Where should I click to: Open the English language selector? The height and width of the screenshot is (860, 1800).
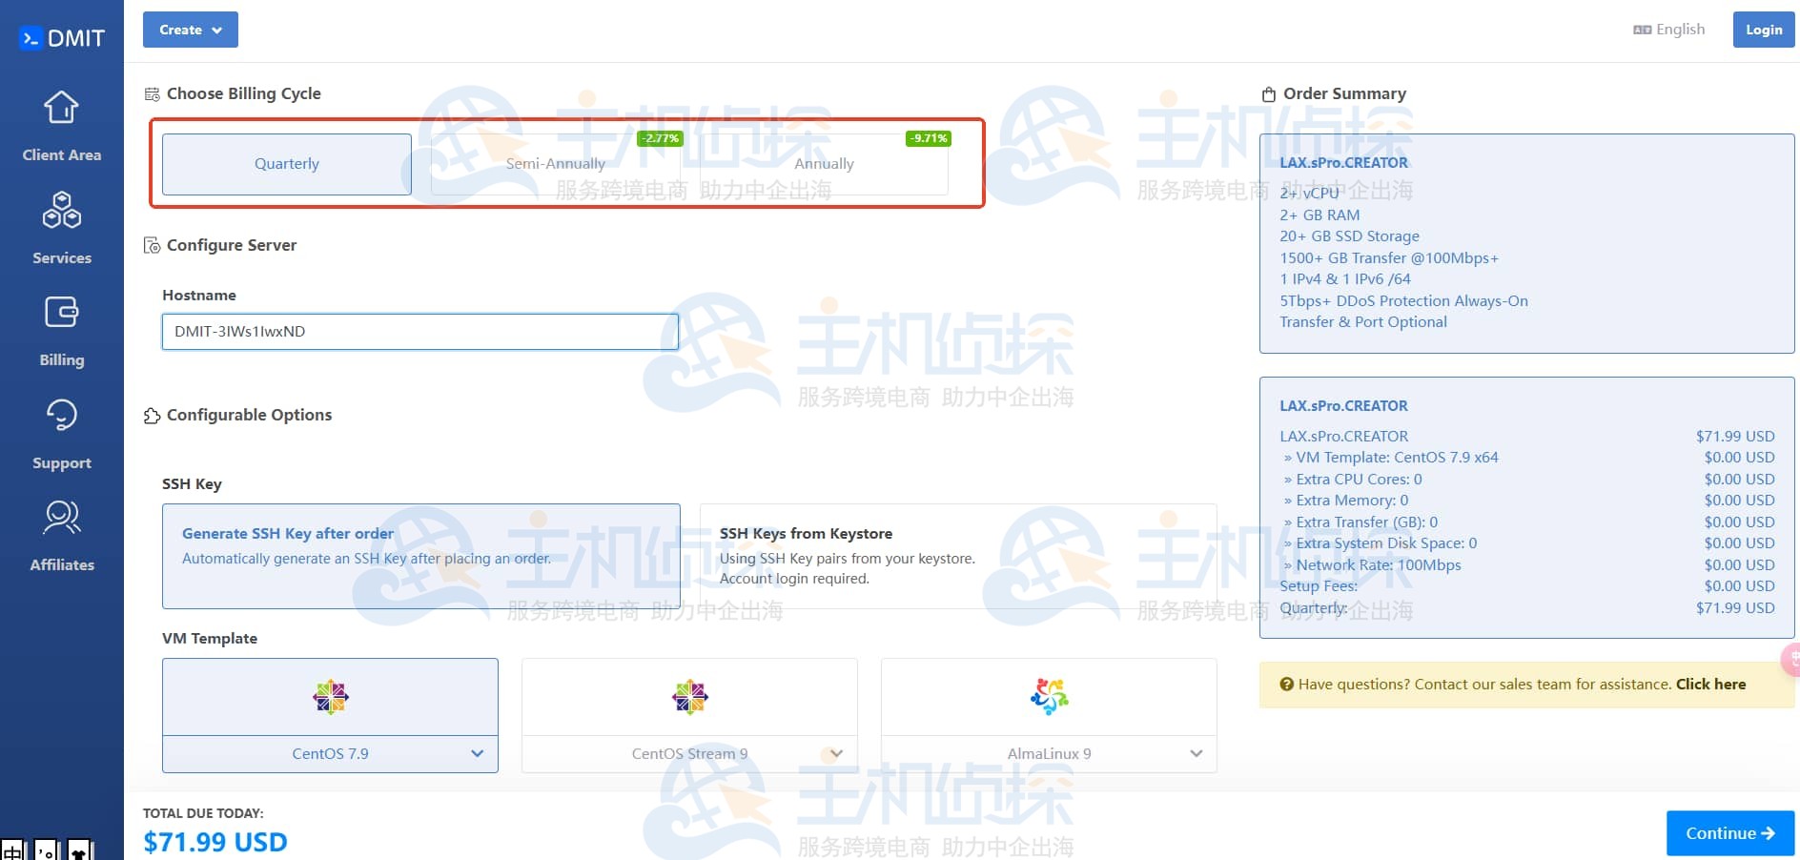coord(1668,30)
